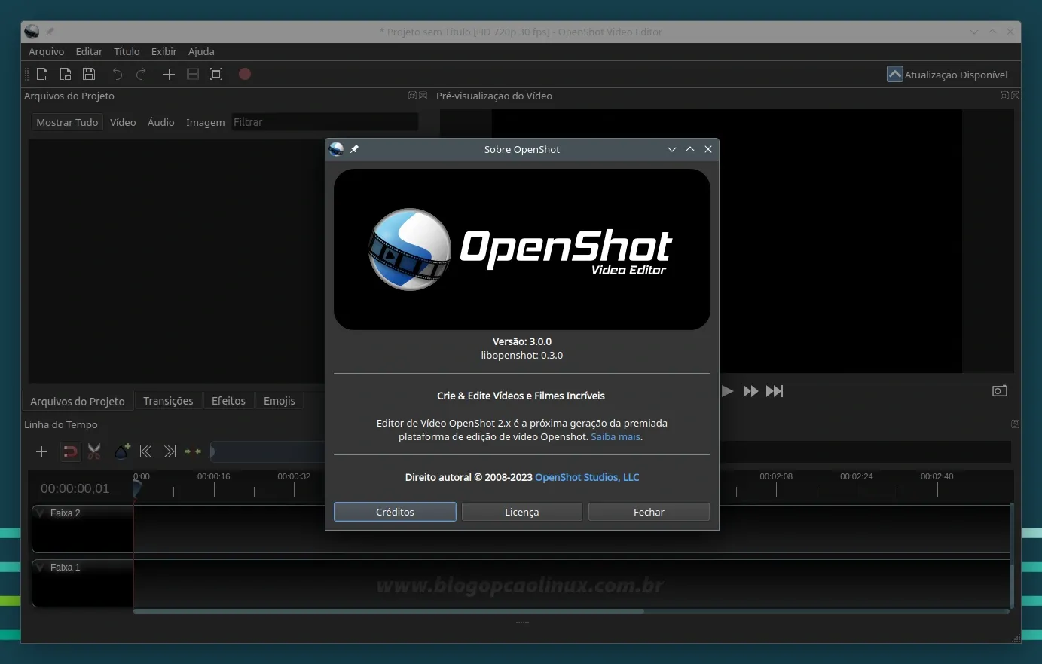Screen dimensions: 1042x664
Task: Click the Choose Profile icon in toolbar
Action: 193,74
